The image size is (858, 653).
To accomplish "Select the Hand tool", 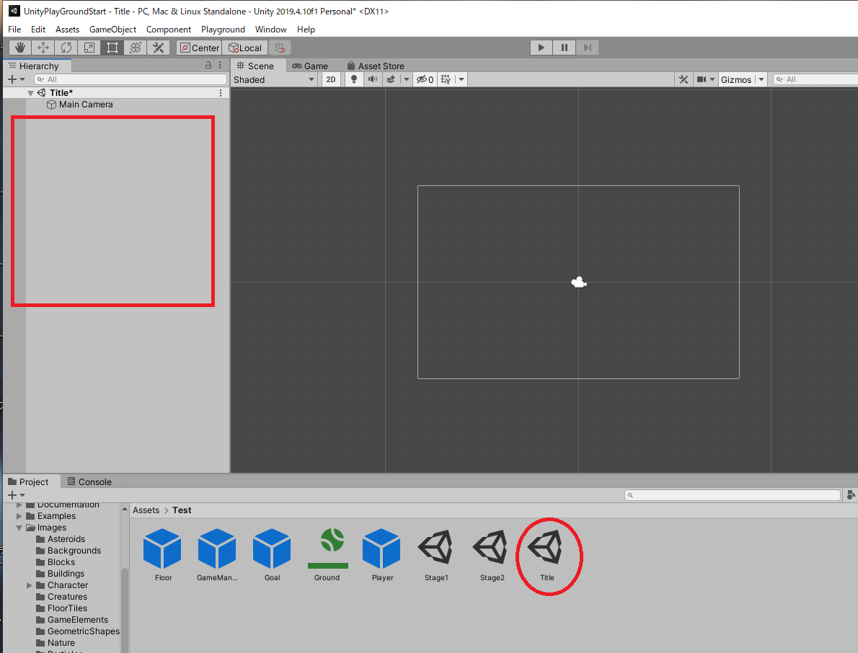I will pyautogui.click(x=20, y=48).
